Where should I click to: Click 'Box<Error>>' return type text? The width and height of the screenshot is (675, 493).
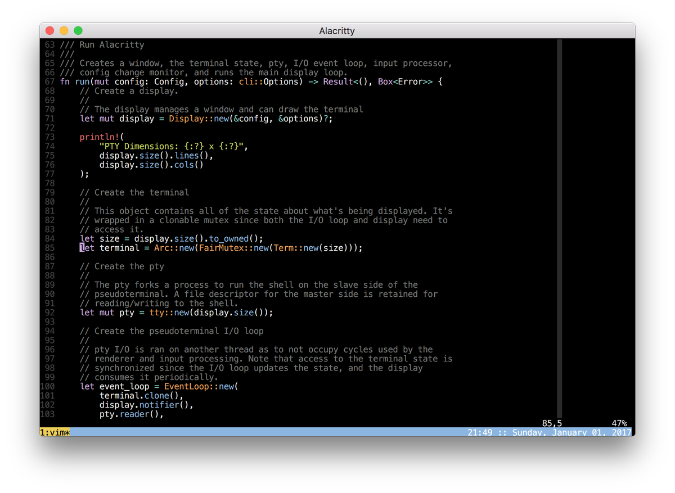pos(405,82)
